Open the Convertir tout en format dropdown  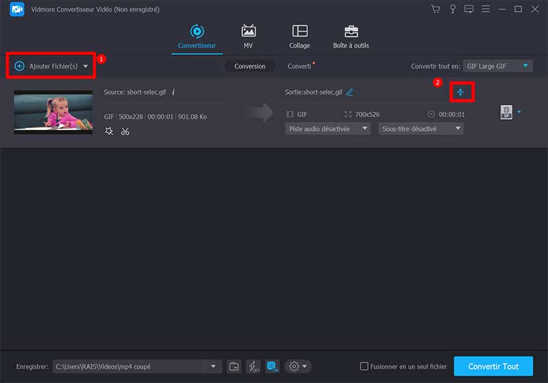[498, 66]
